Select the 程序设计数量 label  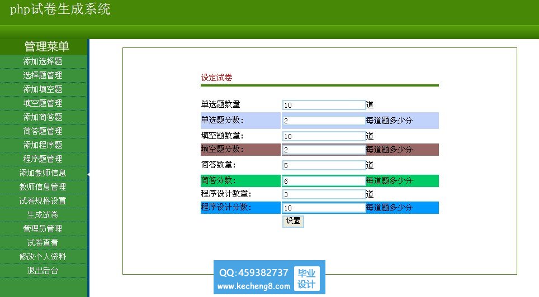(226, 194)
